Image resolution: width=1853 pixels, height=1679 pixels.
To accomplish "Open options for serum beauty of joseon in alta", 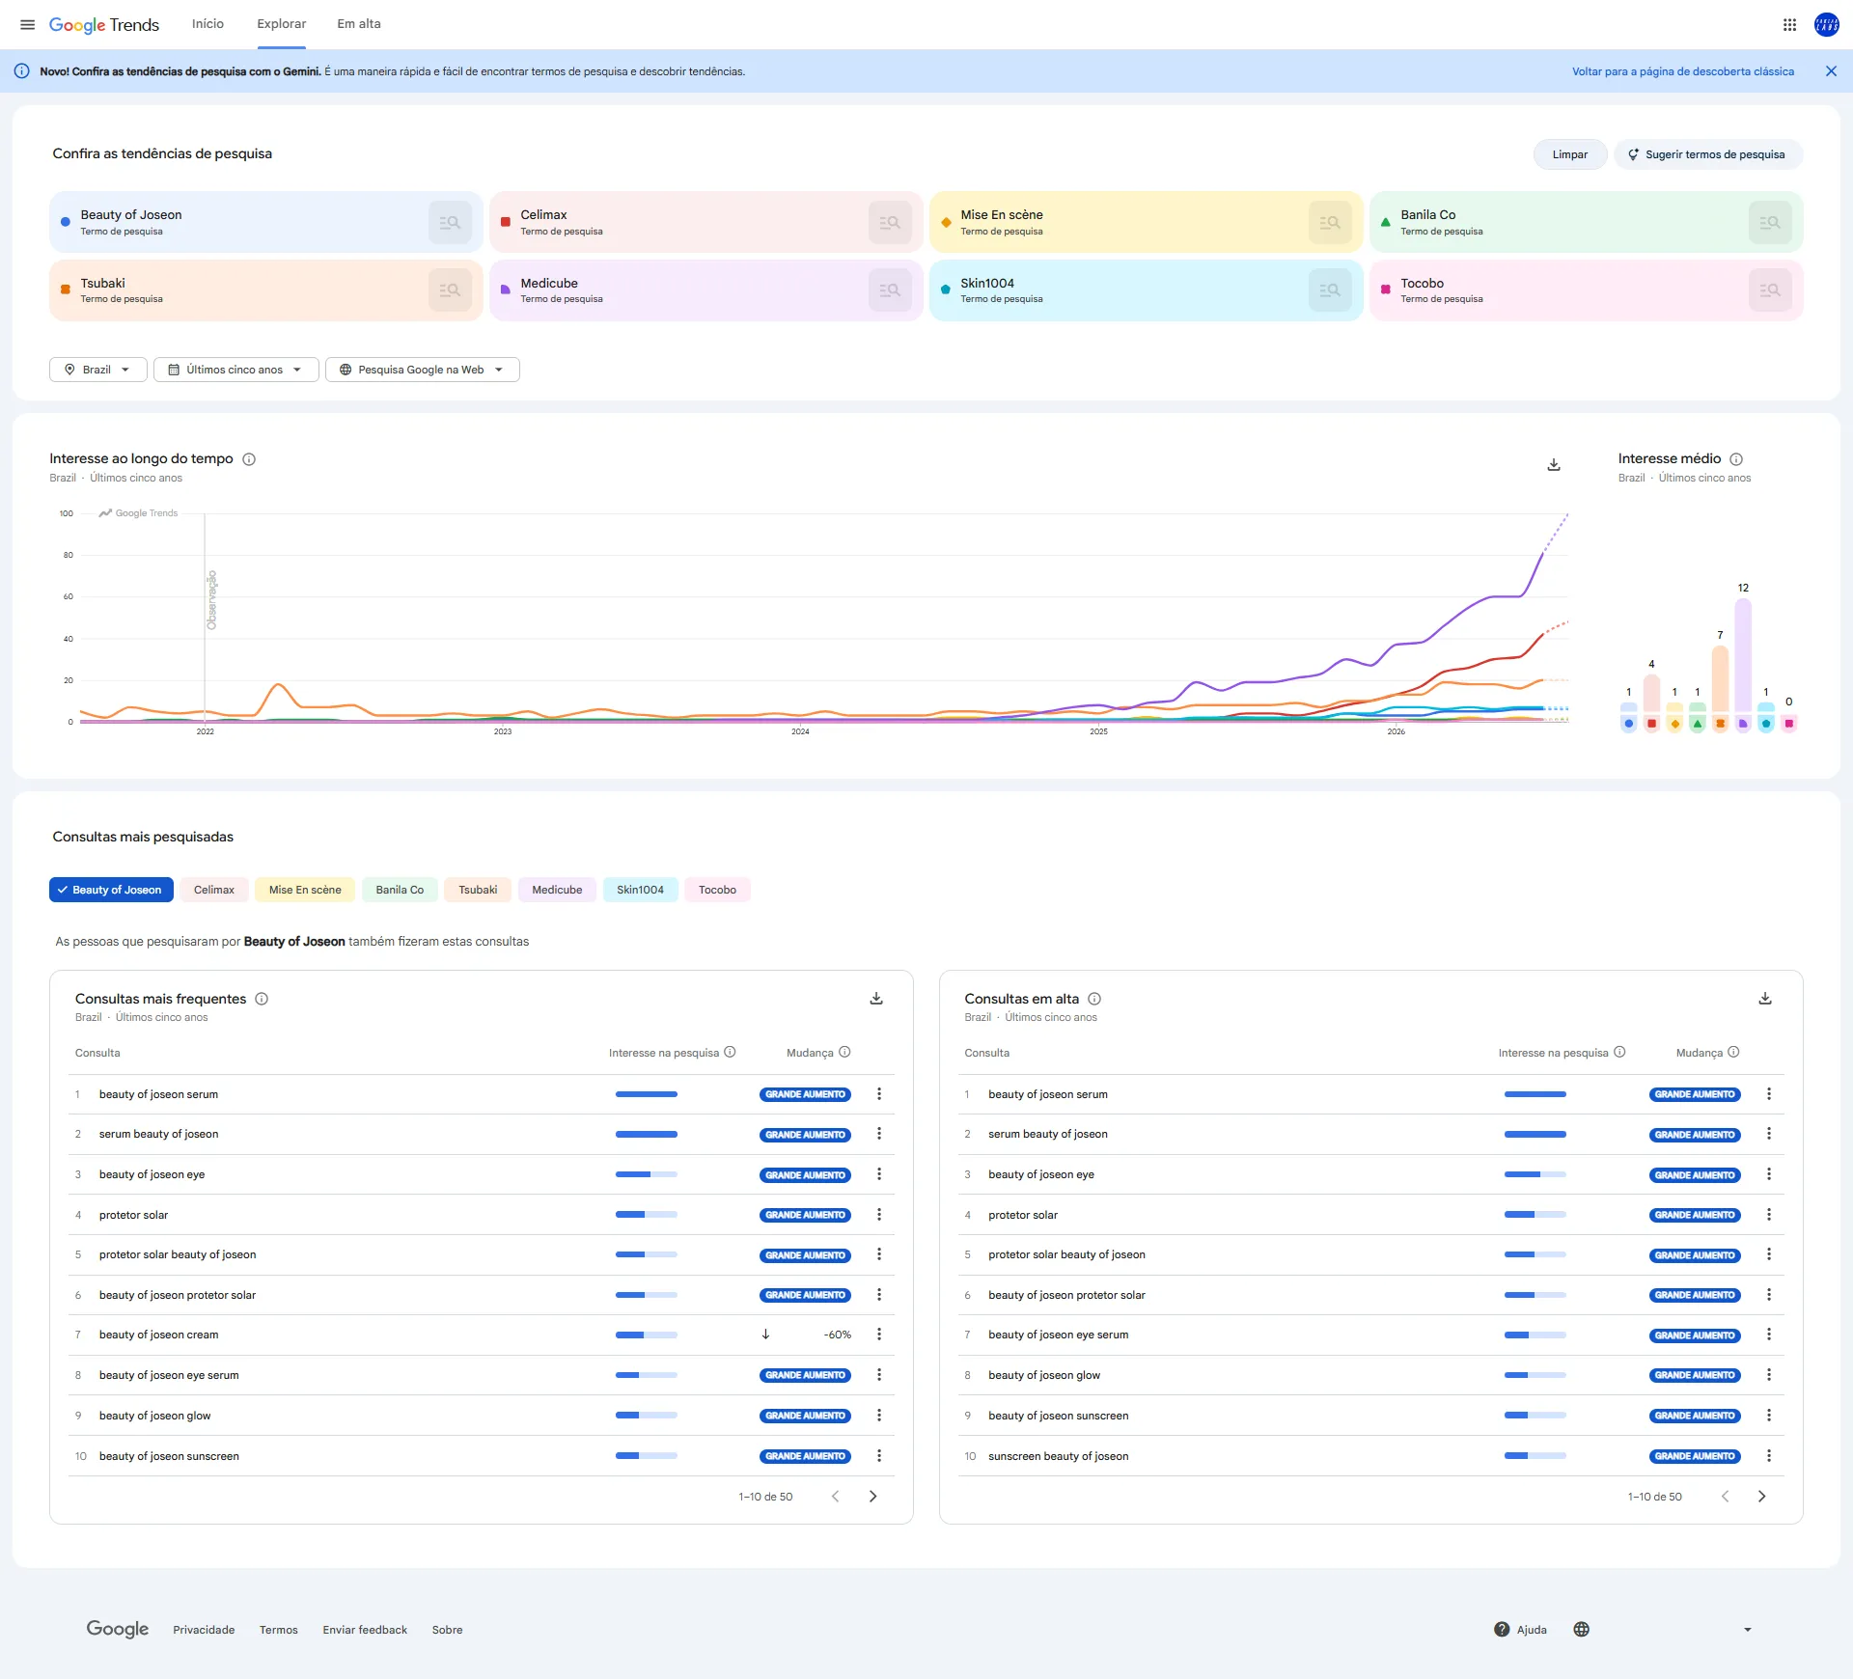I will (x=1769, y=1134).
